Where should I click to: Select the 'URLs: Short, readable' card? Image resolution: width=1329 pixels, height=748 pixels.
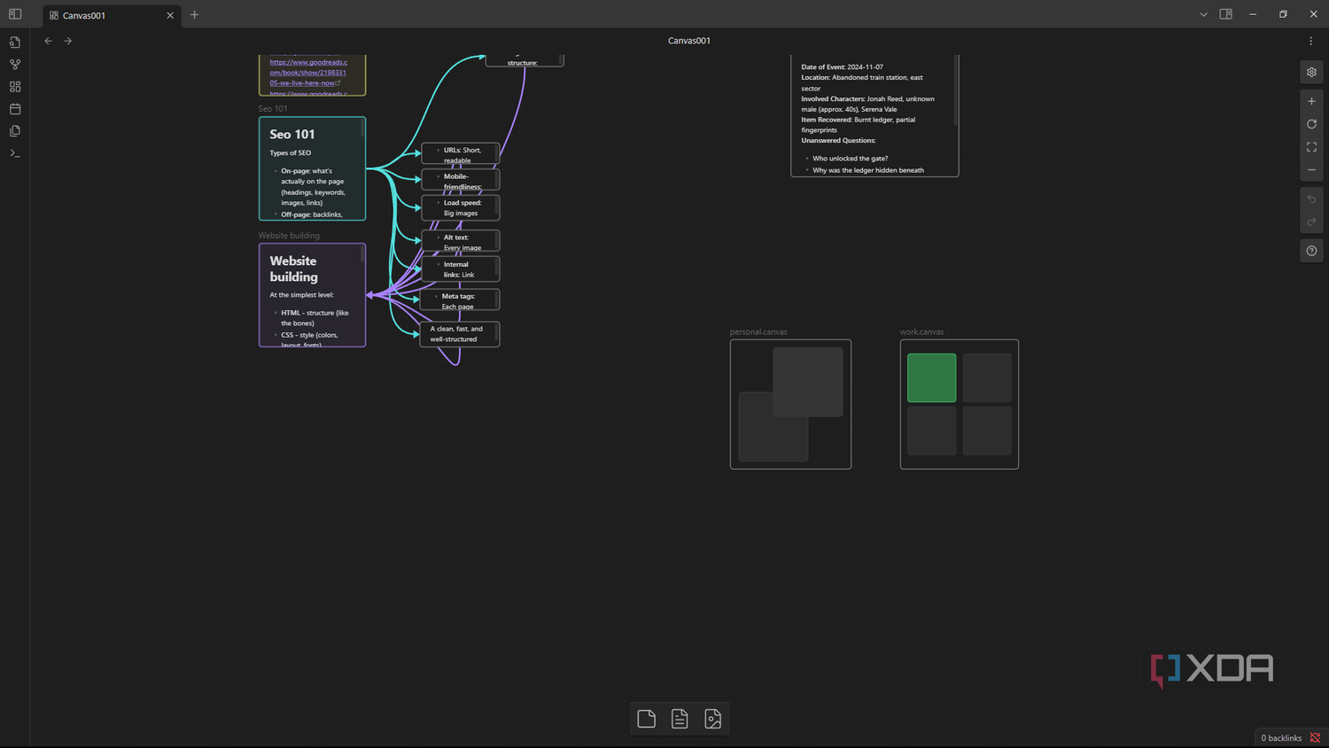tap(460, 153)
